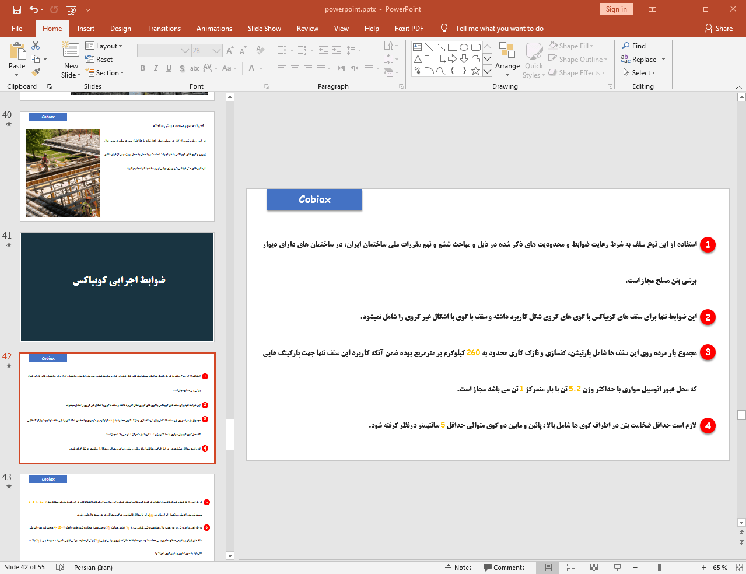Toggle Italic formatting
The image size is (746, 574).
(x=156, y=68)
